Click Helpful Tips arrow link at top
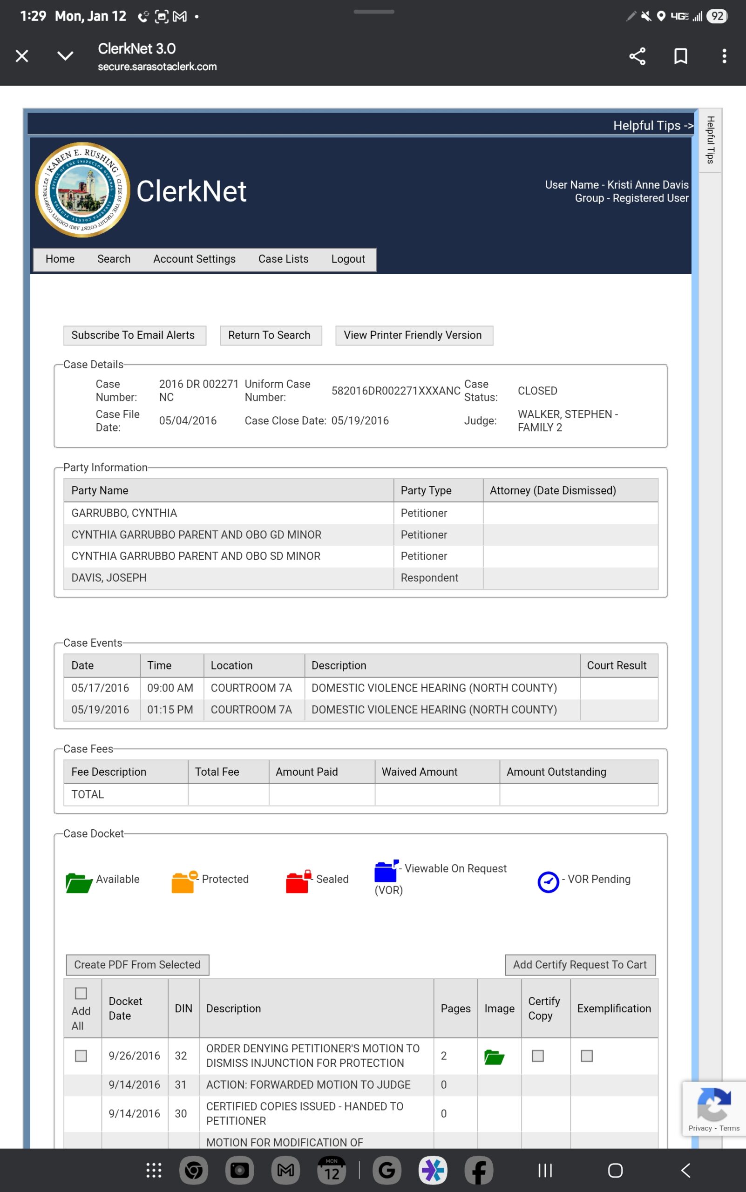The width and height of the screenshot is (746, 1192). point(653,125)
